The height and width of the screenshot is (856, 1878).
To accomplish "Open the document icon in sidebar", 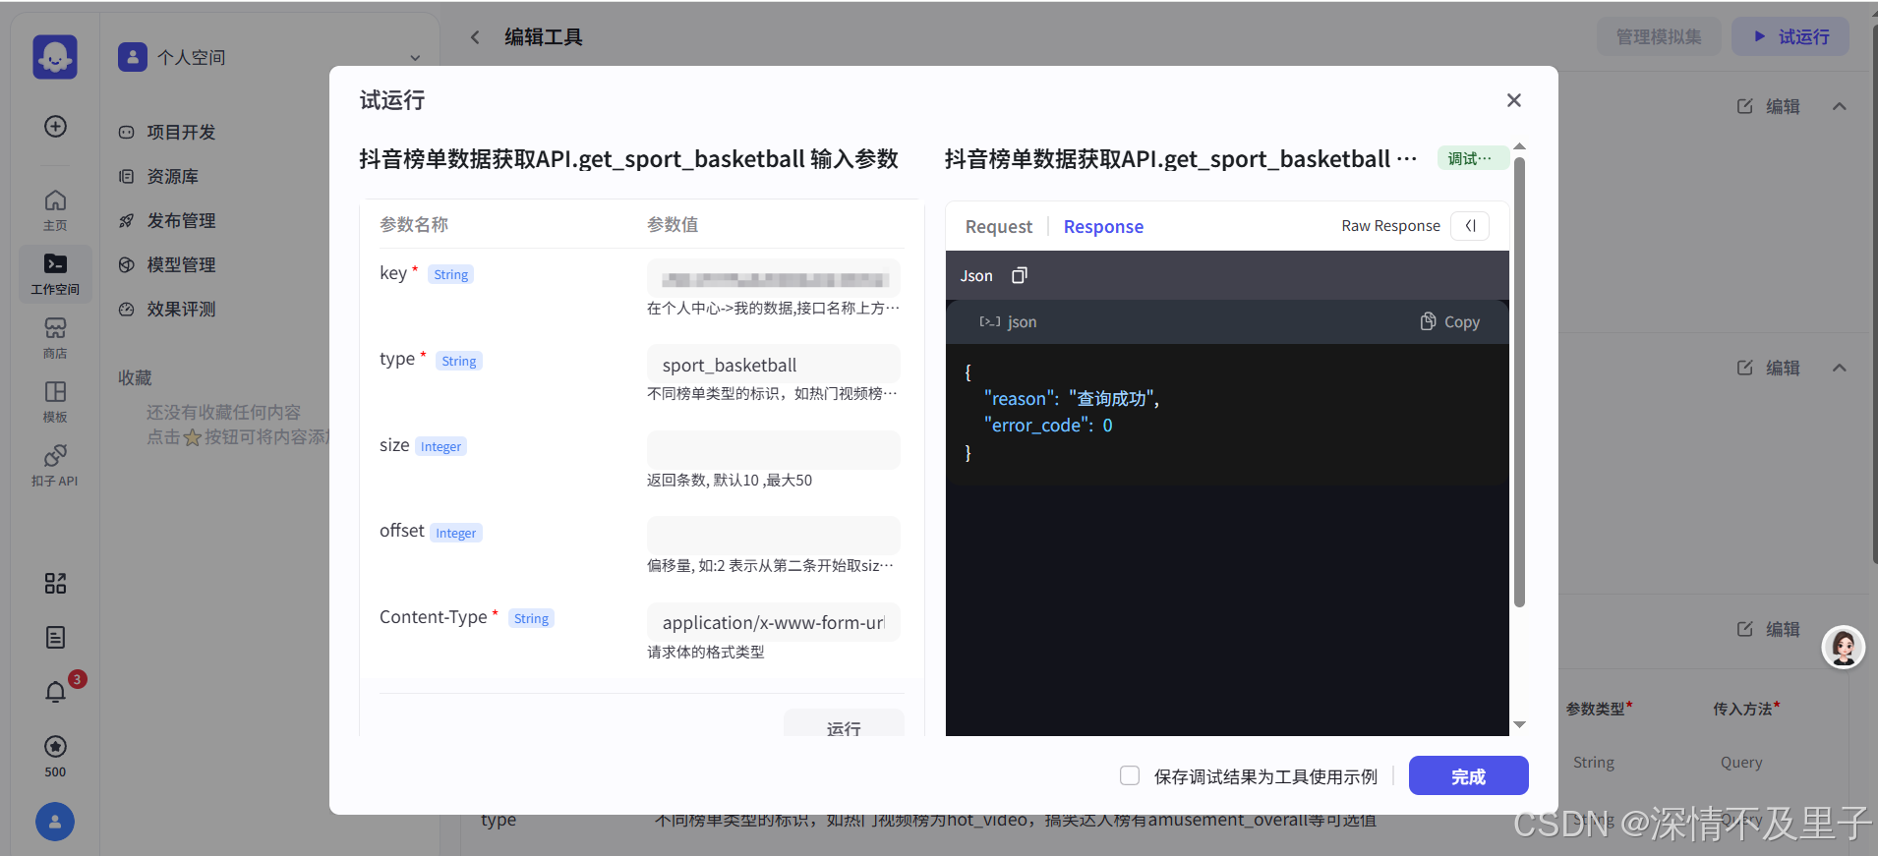I will click(x=55, y=637).
